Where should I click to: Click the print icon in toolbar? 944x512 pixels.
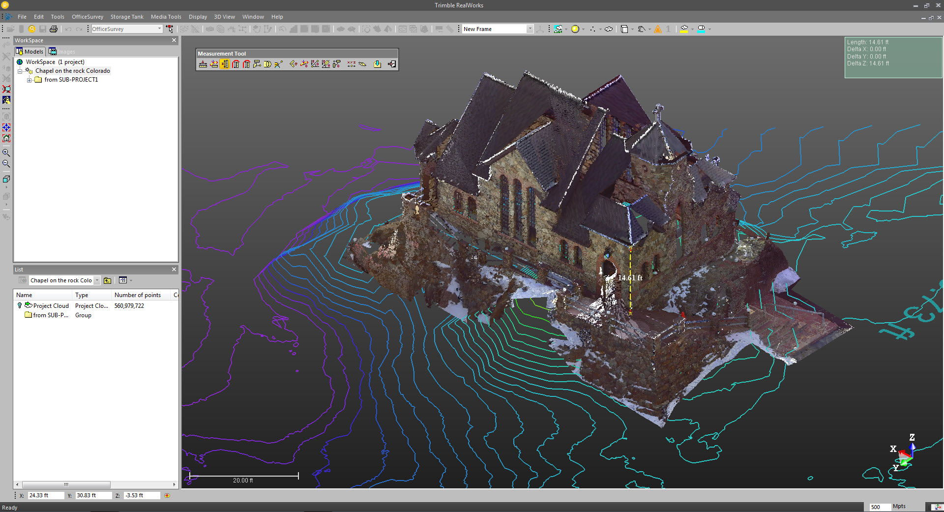pyautogui.click(x=54, y=29)
